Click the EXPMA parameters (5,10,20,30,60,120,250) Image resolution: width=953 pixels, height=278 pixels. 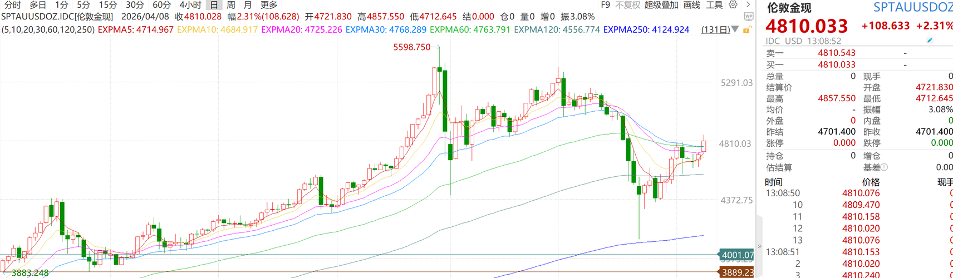click(48, 29)
